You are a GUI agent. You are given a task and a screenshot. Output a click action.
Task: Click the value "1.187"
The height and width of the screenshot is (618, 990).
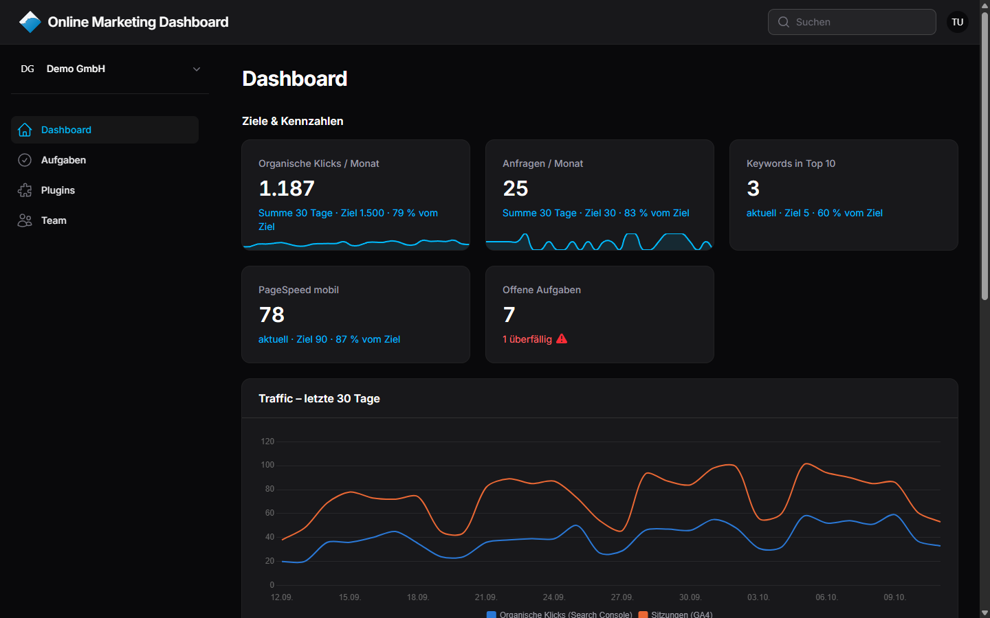pyautogui.click(x=287, y=188)
